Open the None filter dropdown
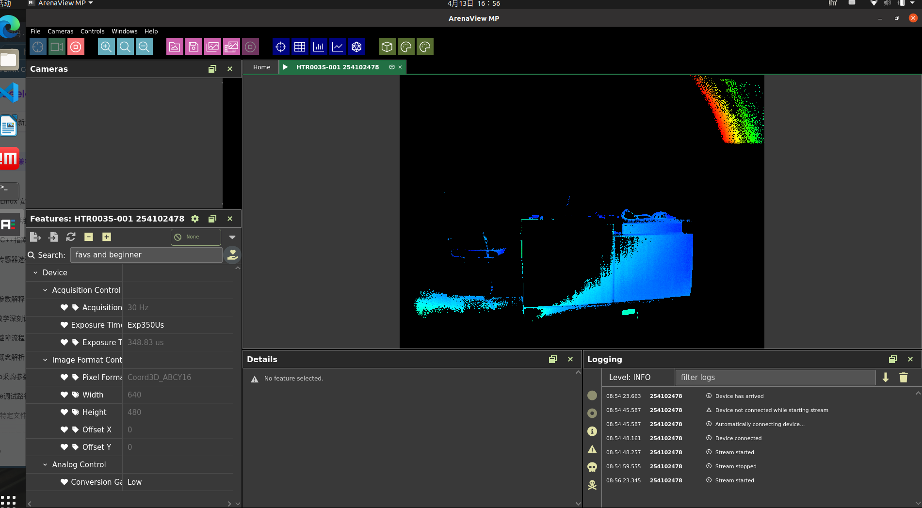This screenshot has width=922, height=508. (x=196, y=237)
